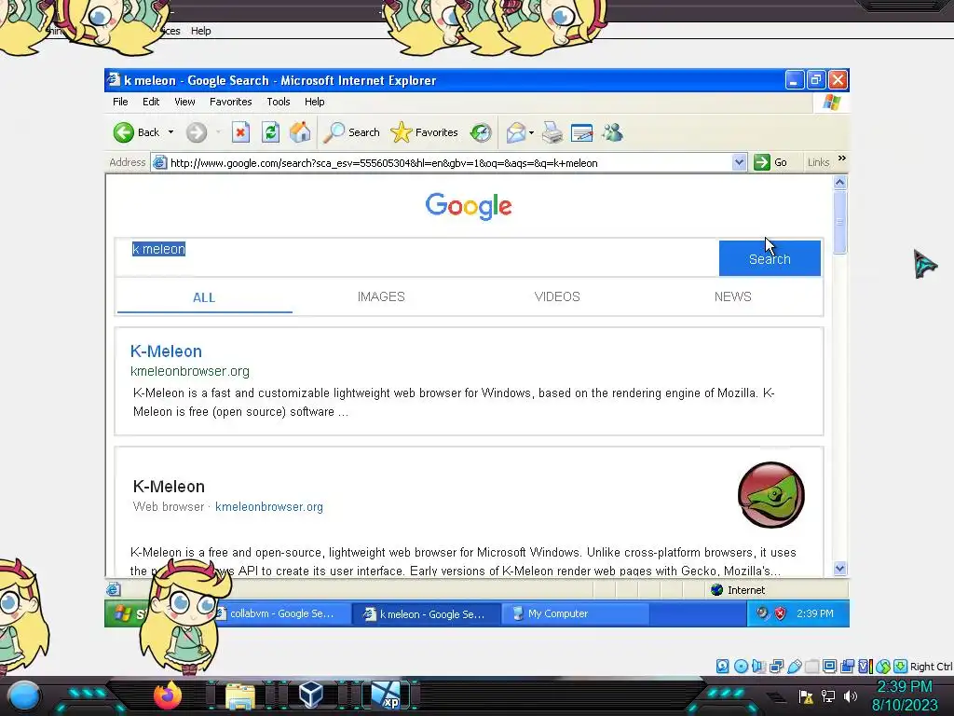Viewport: 954px width, 716px height.
Task: Print the page with the printer icon
Action: [x=552, y=132]
